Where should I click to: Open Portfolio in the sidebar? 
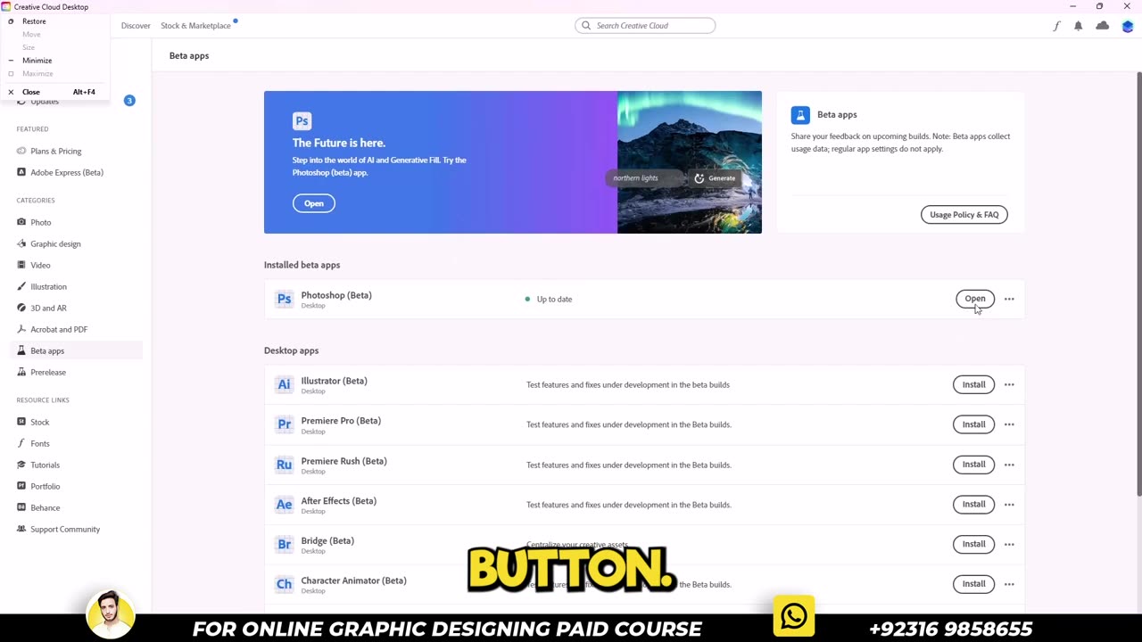[45, 486]
